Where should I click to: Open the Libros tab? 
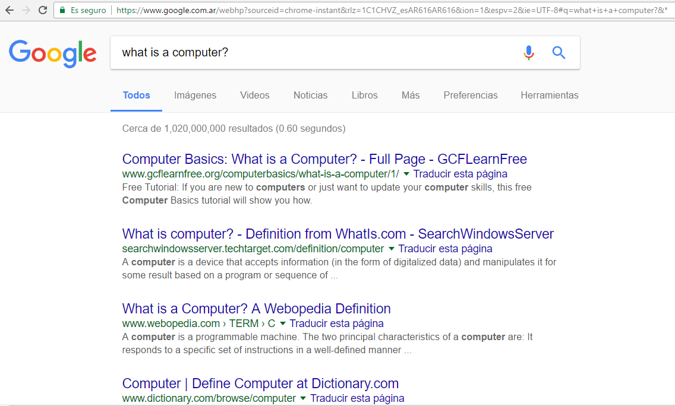tap(365, 96)
